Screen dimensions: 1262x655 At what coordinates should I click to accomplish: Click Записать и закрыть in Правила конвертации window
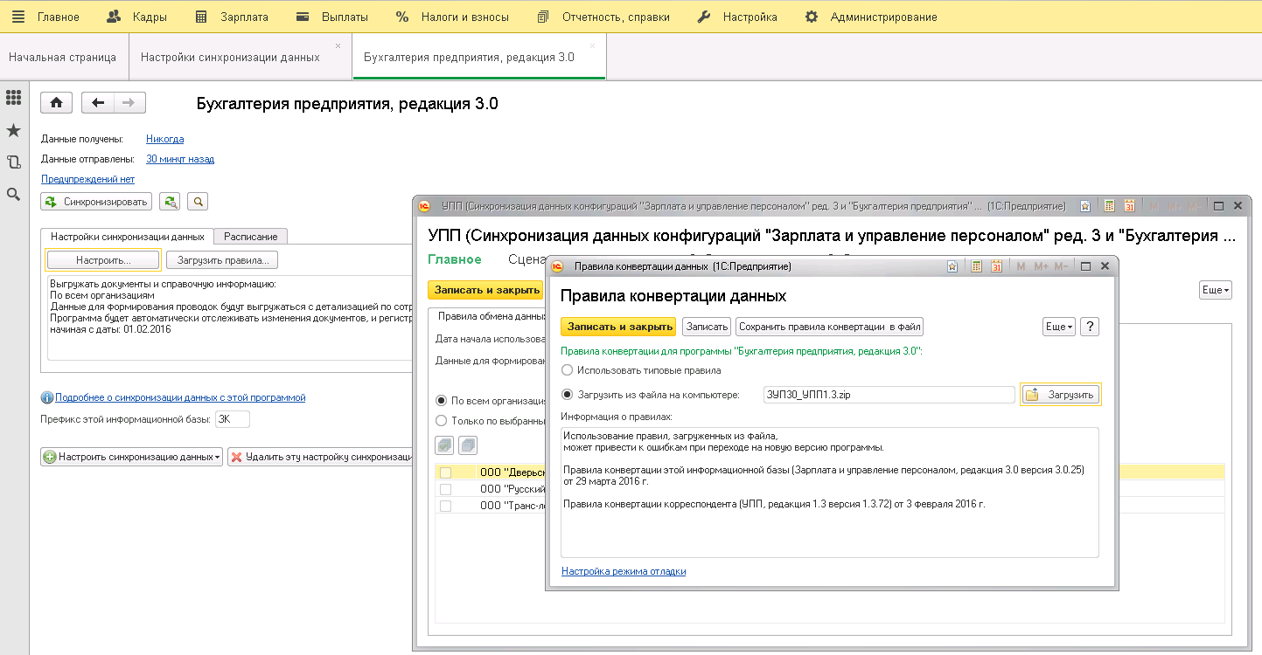pyautogui.click(x=618, y=327)
